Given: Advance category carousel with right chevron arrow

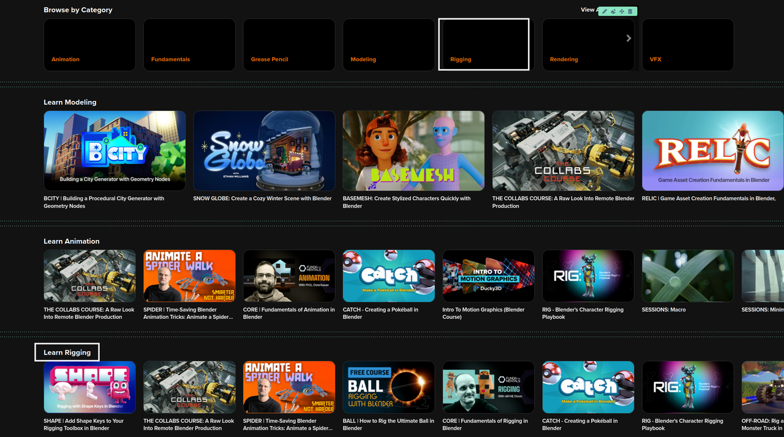Looking at the screenshot, I should pyautogui.click(x=628, y=38).
